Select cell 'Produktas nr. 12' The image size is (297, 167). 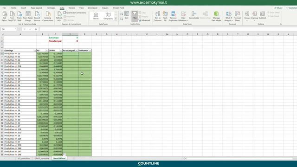click(20, 63)
